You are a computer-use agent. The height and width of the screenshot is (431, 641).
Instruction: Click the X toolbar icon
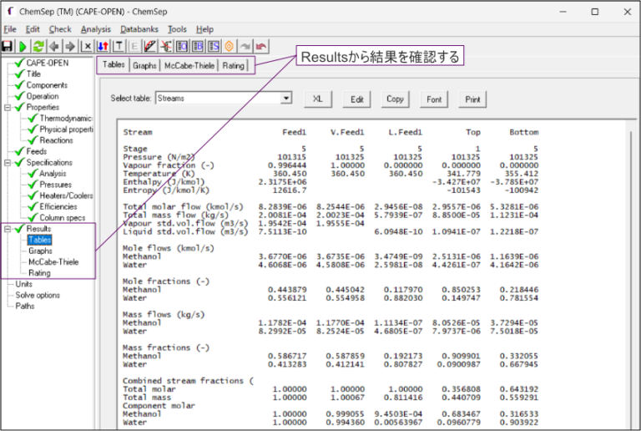[x=86, y=46]
